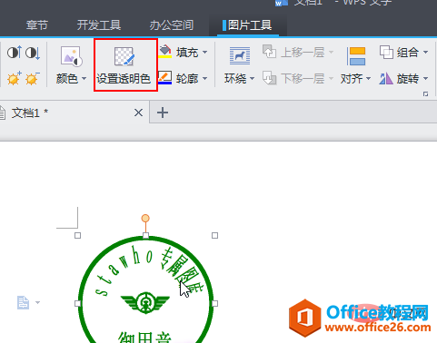Viewport: 437px width, 343px height.
Task: Click the decrease brightness sun icon
Action: pos(33,79)
